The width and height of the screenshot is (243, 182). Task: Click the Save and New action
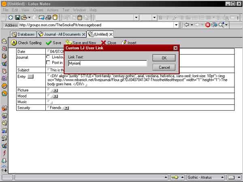[81, 43]
